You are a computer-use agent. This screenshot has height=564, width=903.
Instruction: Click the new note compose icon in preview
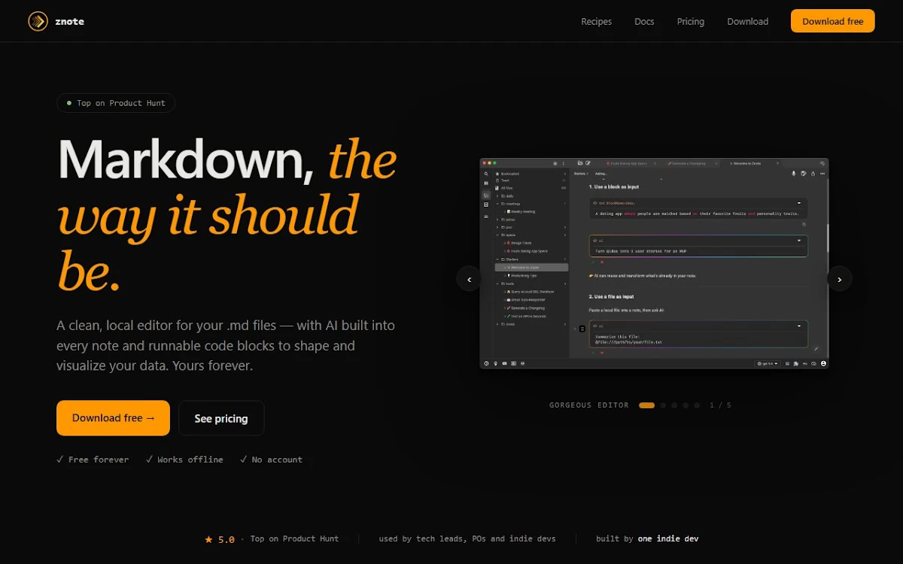[588, 163]
